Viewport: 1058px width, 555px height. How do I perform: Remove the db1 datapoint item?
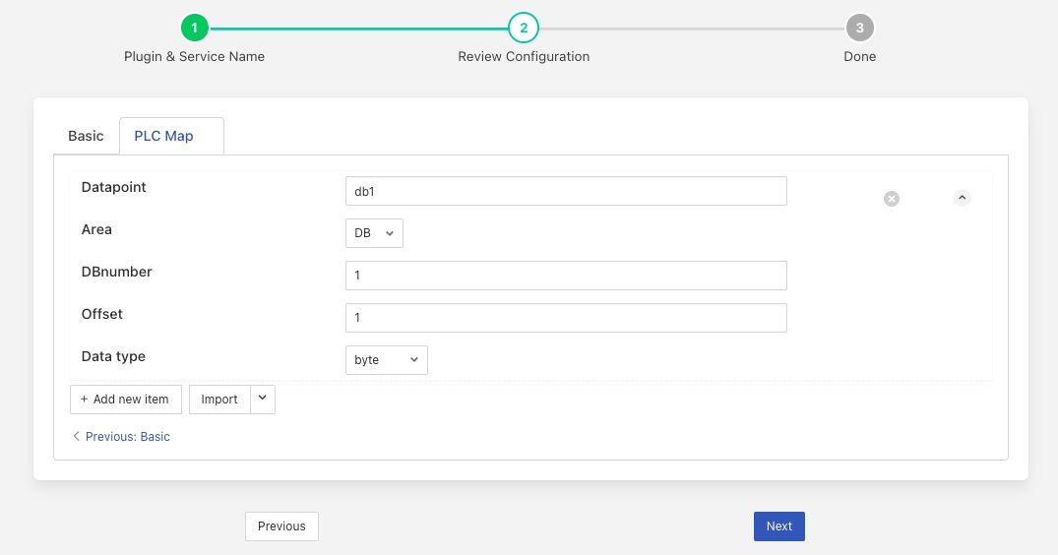(891, 199)
